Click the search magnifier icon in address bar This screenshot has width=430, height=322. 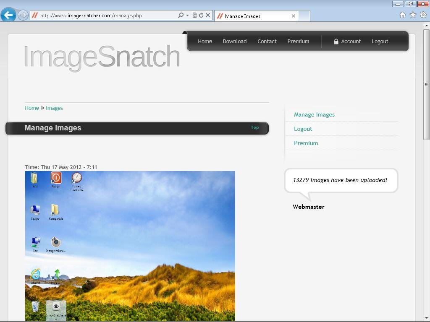tap(181, 16)
